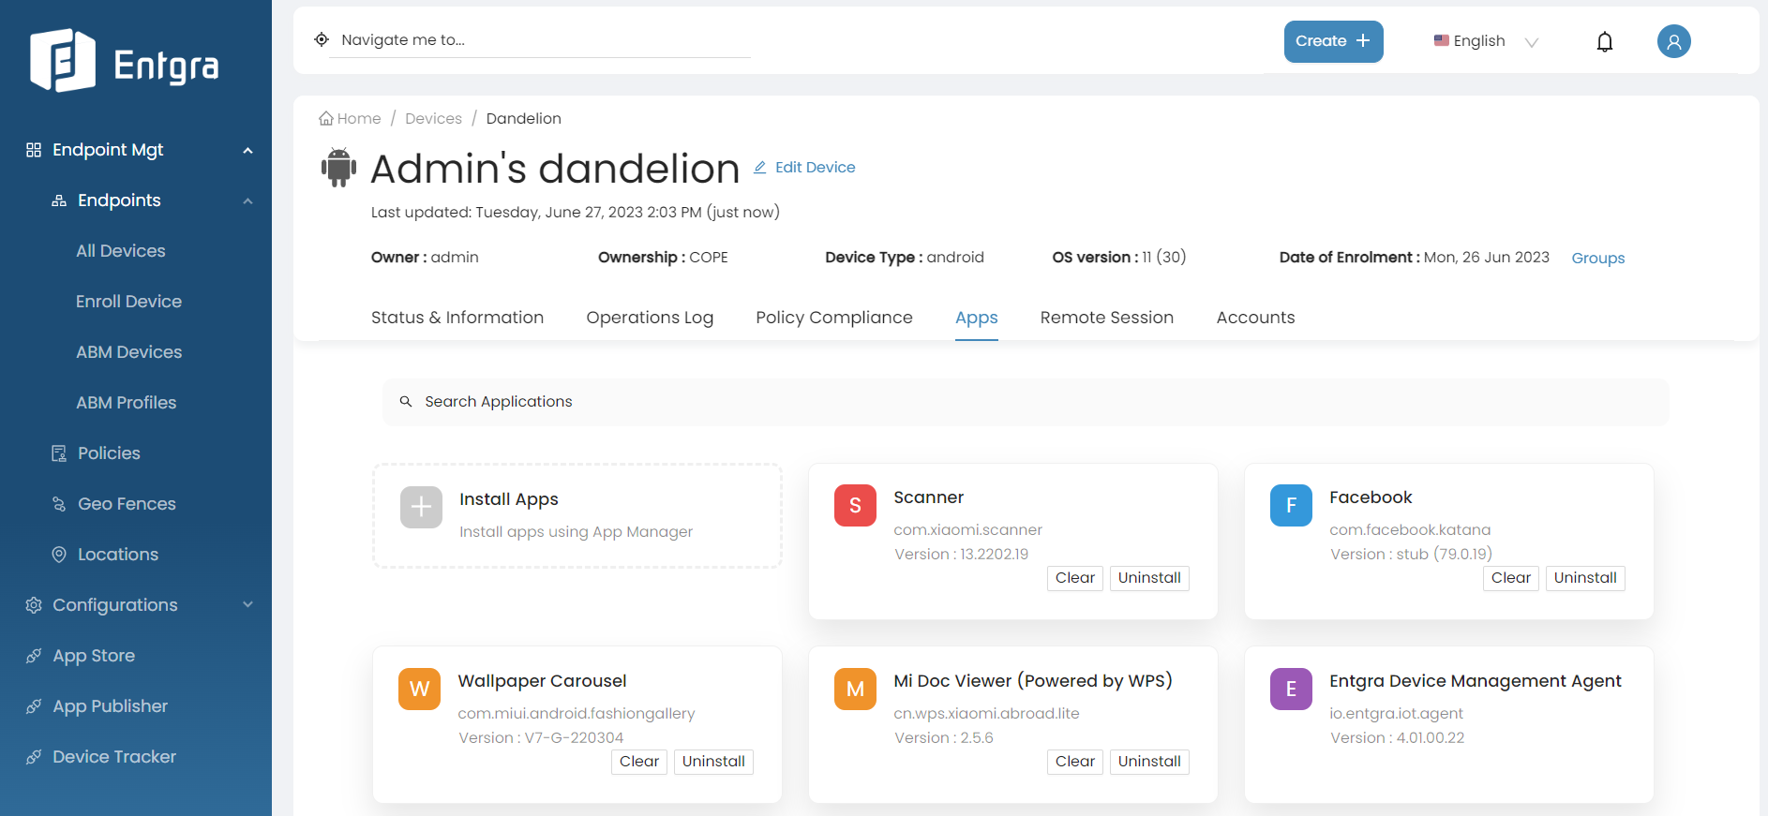
Task: Click the notification bell icon
Action: (1604, 42)
